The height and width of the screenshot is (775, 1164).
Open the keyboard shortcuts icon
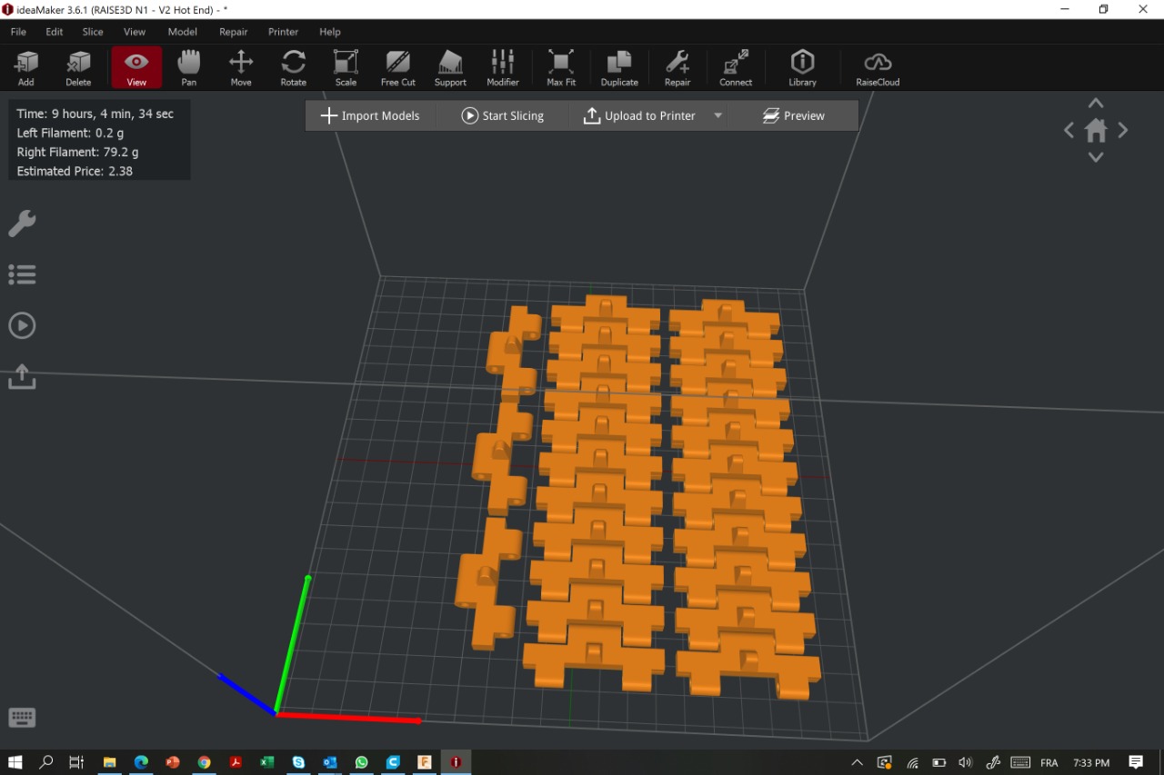[x=22, y=718]
